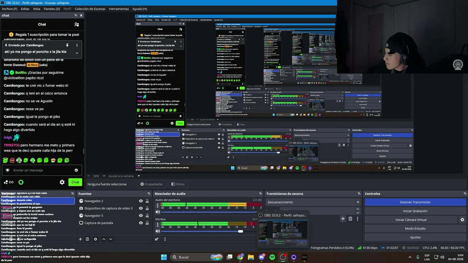This screenshot has width=468, height=263.
Task: Open the Vista menu
Action: pyautogui.click(x=37, y=9)
